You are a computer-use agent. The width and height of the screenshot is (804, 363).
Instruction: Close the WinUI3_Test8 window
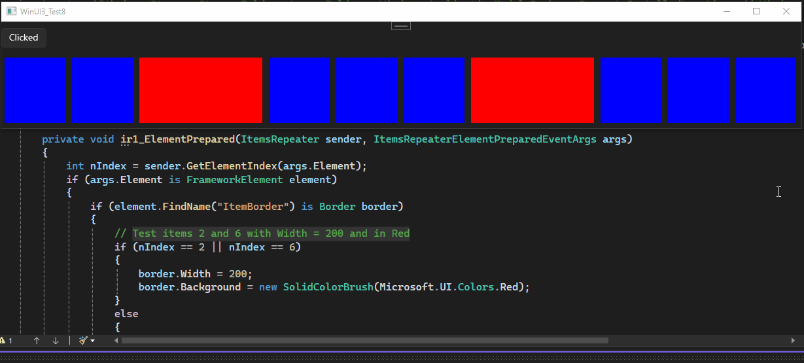coord(786,11)
